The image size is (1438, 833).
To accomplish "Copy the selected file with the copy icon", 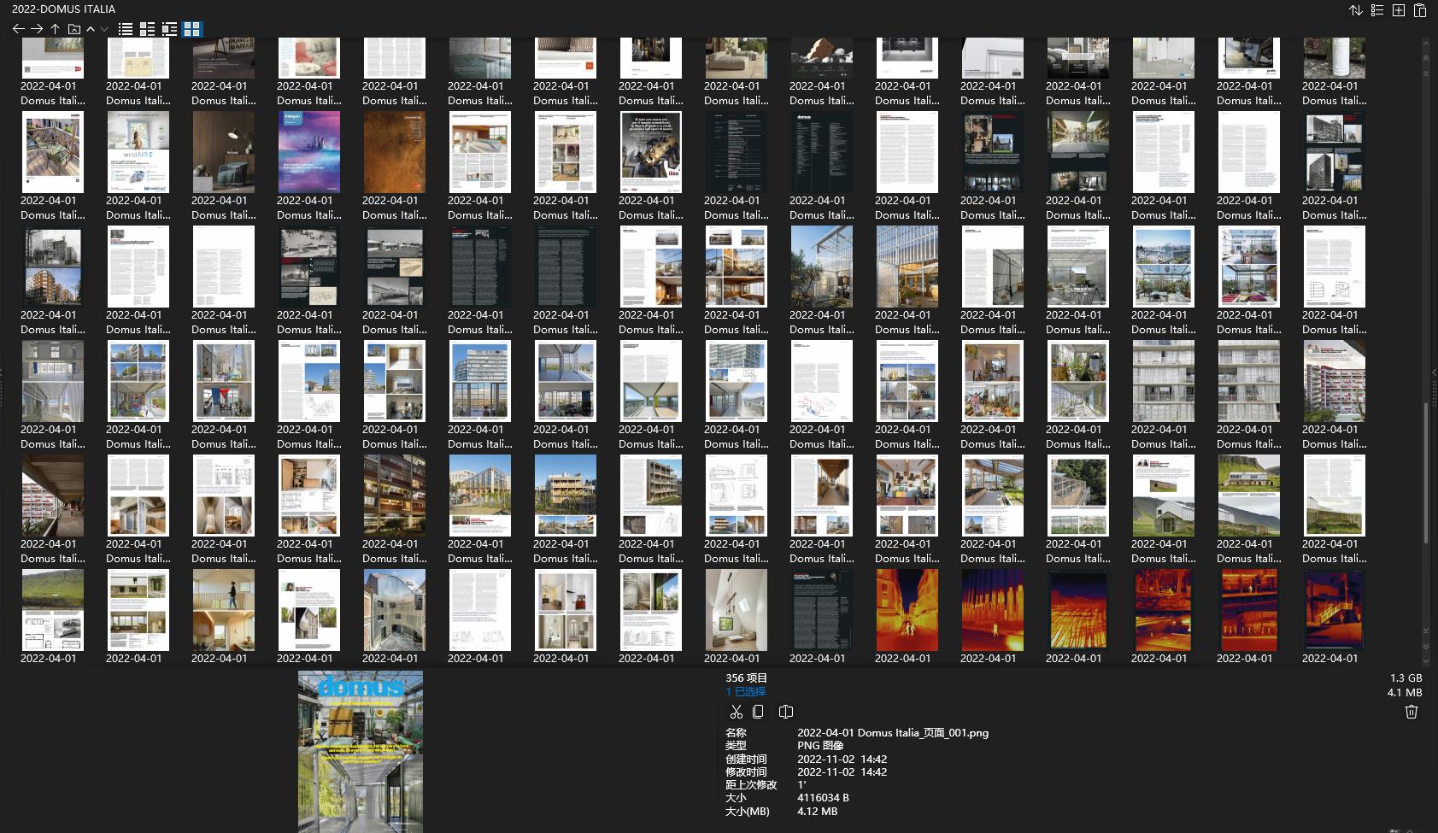I will [760, 711].
